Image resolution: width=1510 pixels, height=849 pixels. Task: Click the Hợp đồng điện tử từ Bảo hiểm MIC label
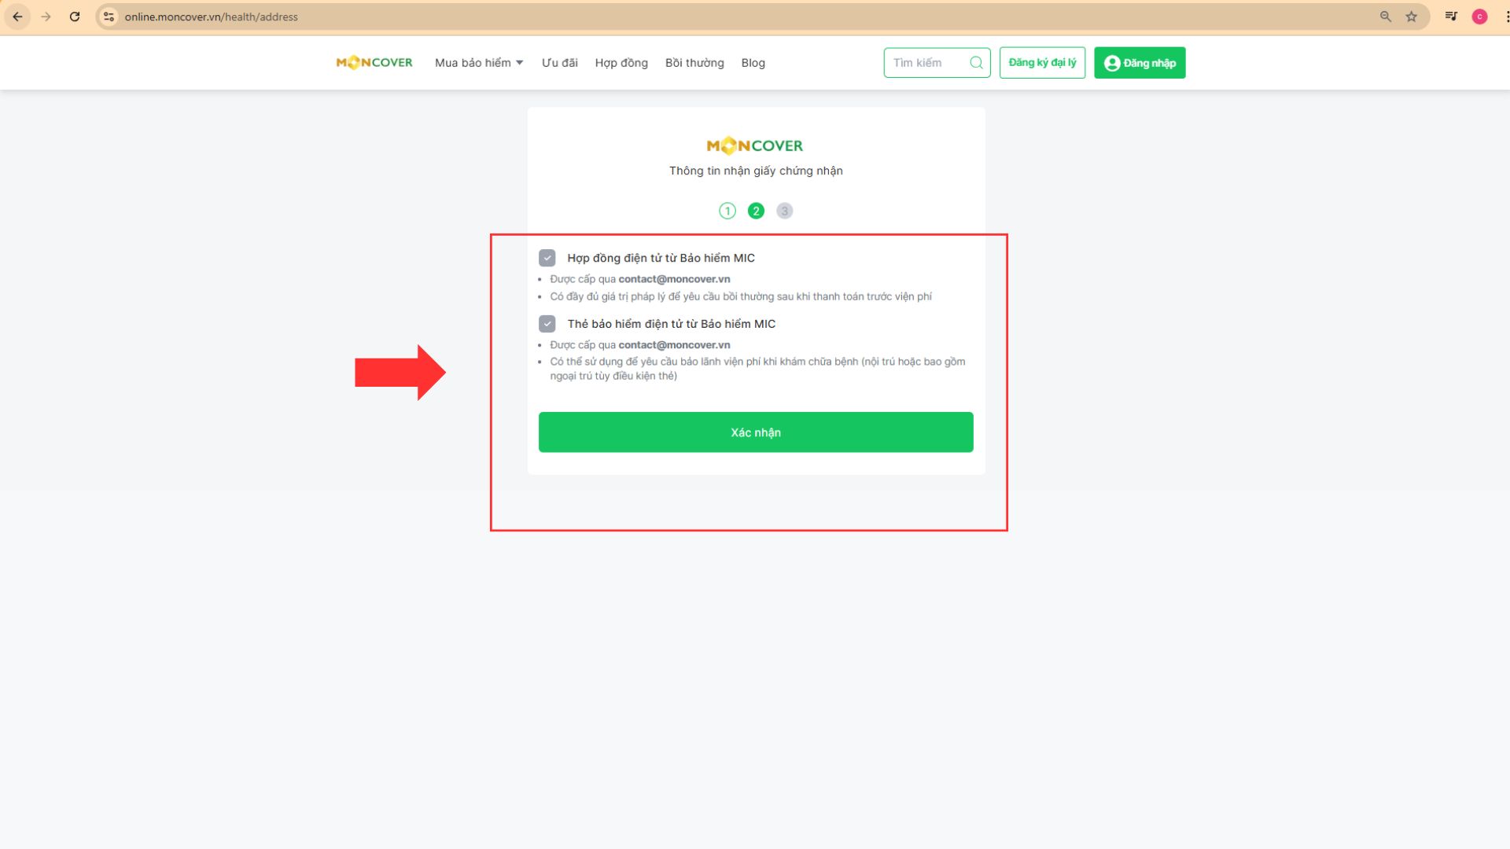(661, 258)
